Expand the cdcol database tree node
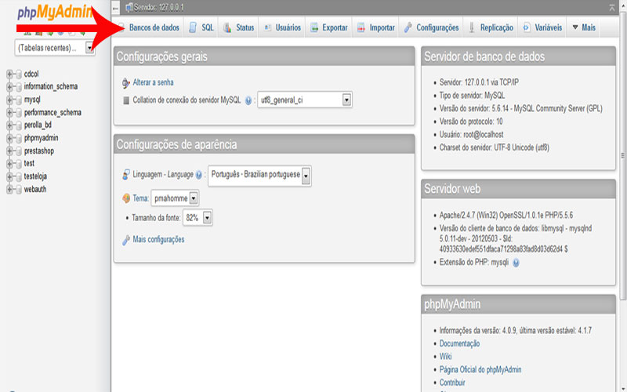The image size is (627, 392). coord(9,74)
